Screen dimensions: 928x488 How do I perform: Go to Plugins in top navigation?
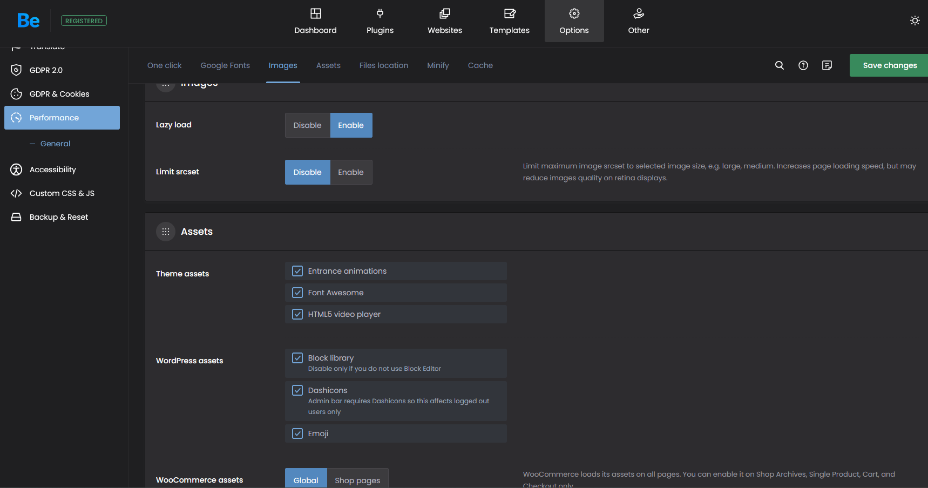(x=380, y=21)
